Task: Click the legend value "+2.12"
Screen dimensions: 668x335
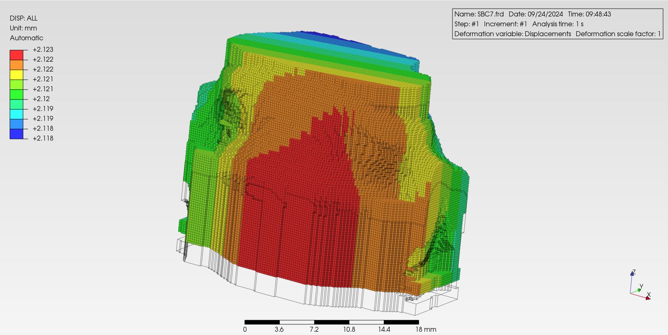Action: click(42, 99)
